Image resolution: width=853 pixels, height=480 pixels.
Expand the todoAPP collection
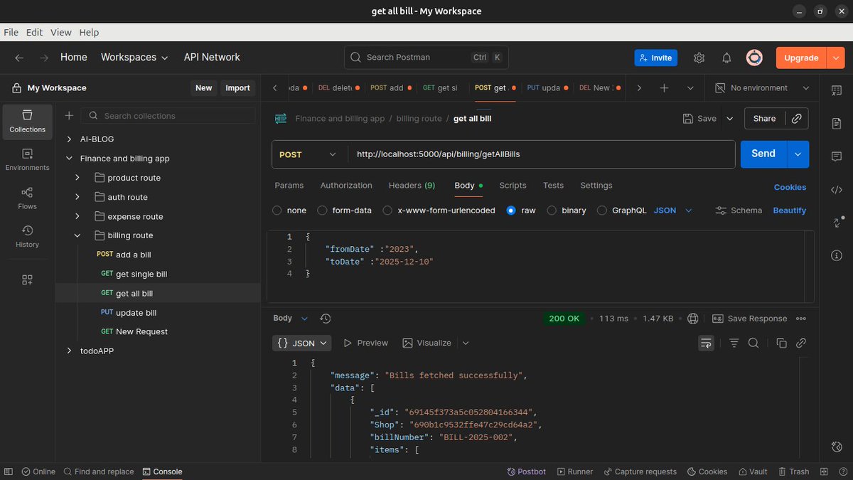tap(69, 351)
